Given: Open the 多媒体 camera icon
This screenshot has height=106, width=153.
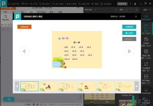Looking at the screenshot, I should (146, 39).
